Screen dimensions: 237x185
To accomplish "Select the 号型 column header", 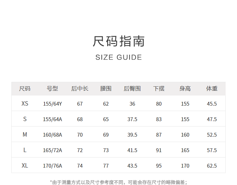I will point(52,89).
